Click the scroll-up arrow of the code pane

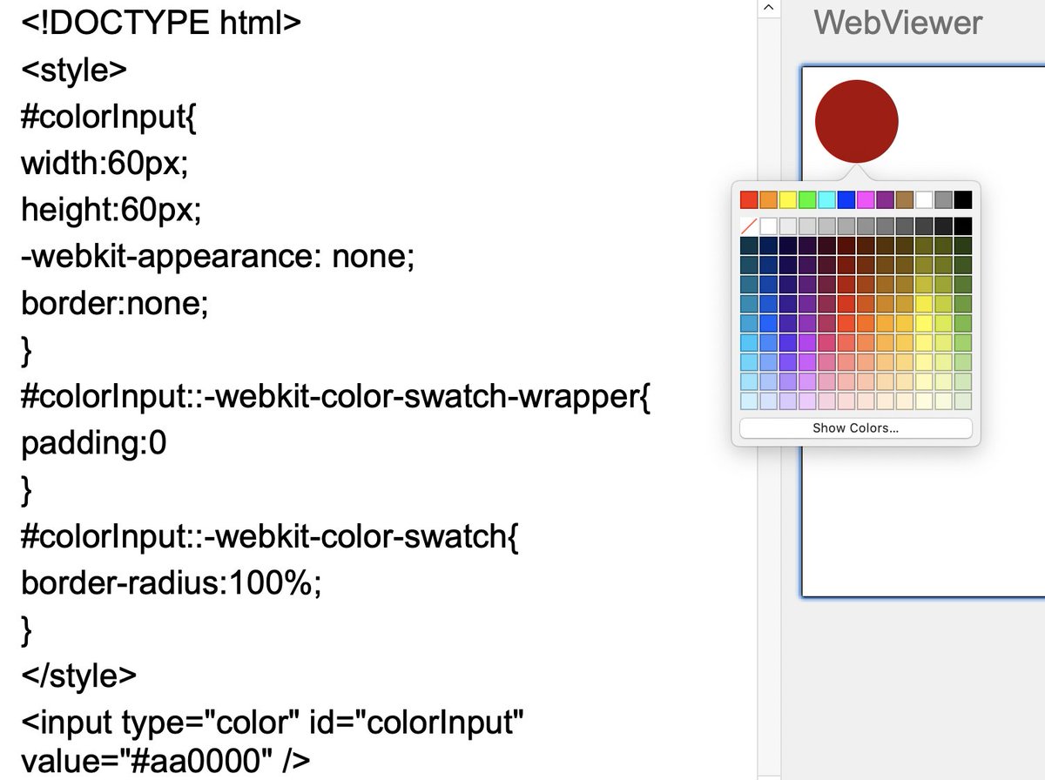pos(767,8)
